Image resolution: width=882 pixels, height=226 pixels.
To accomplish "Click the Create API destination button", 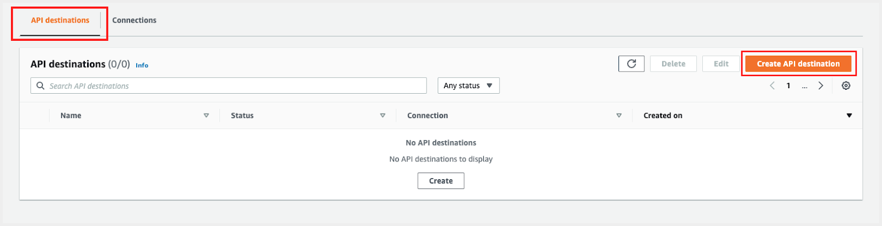I will (798, 64).
